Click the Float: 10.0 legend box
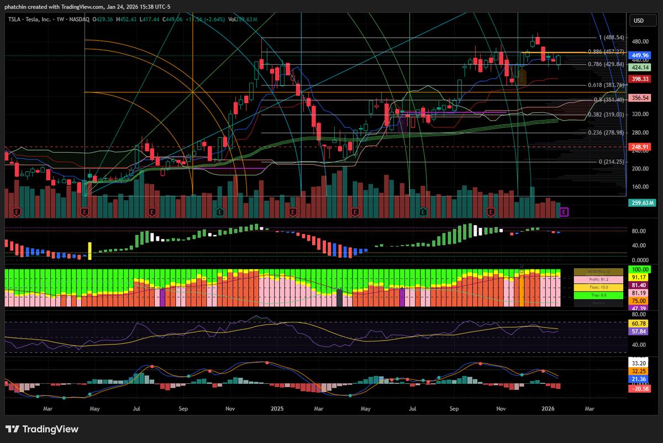Viewport: 663px width, 443px height. click(598, 288)
